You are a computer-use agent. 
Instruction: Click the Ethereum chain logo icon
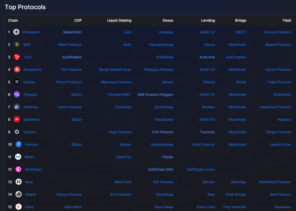pyautogui.click(x=16, y=32)
